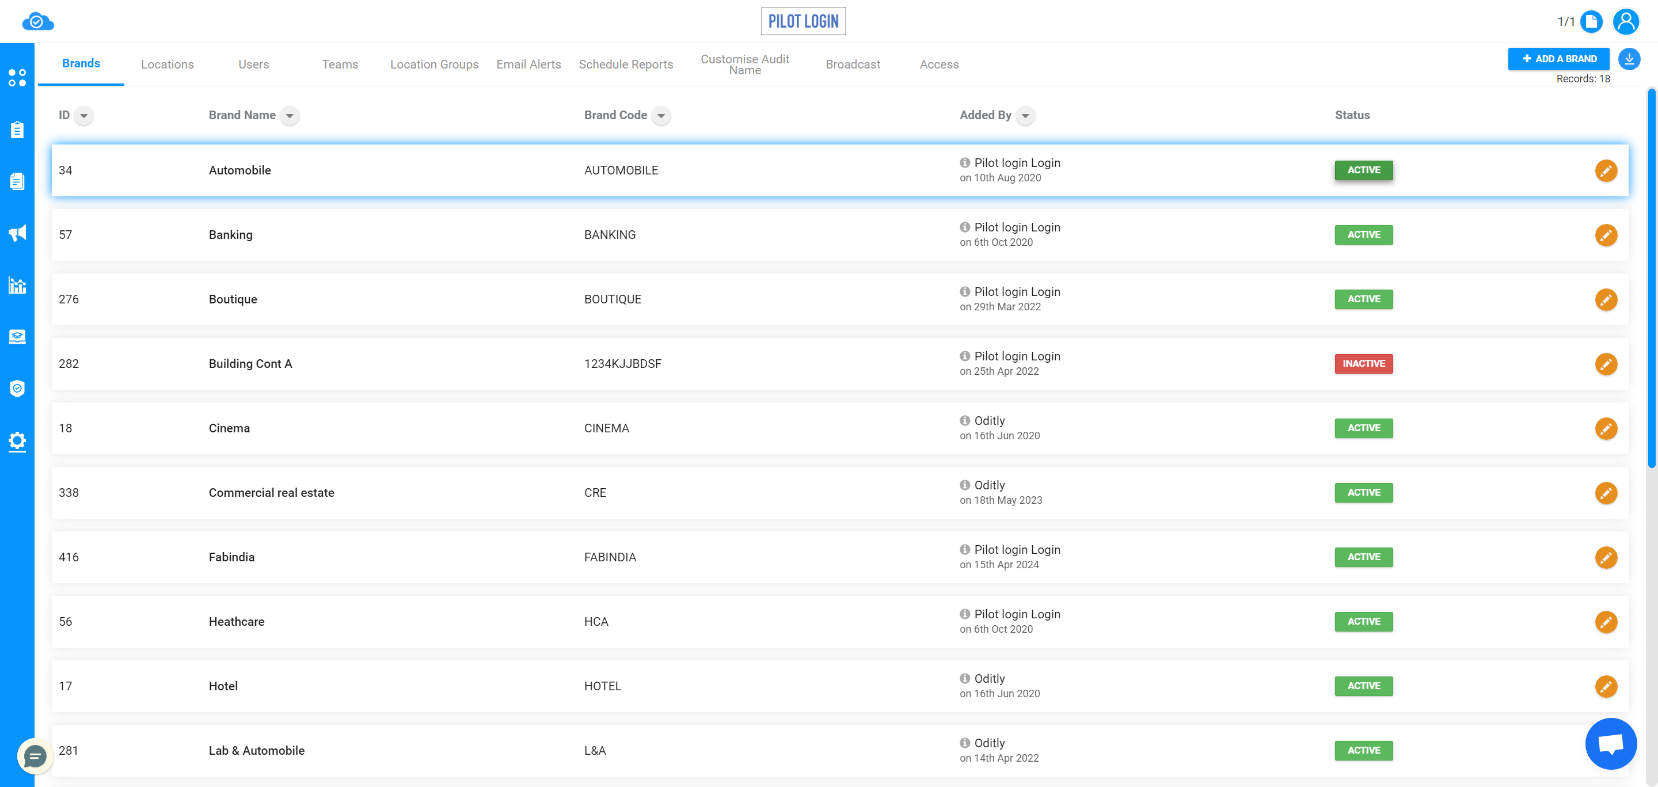This screenshot has width=1658, height=787.
Task: Switch to the Teams tab
Action: pyautogui.click(x=340, y=64)
